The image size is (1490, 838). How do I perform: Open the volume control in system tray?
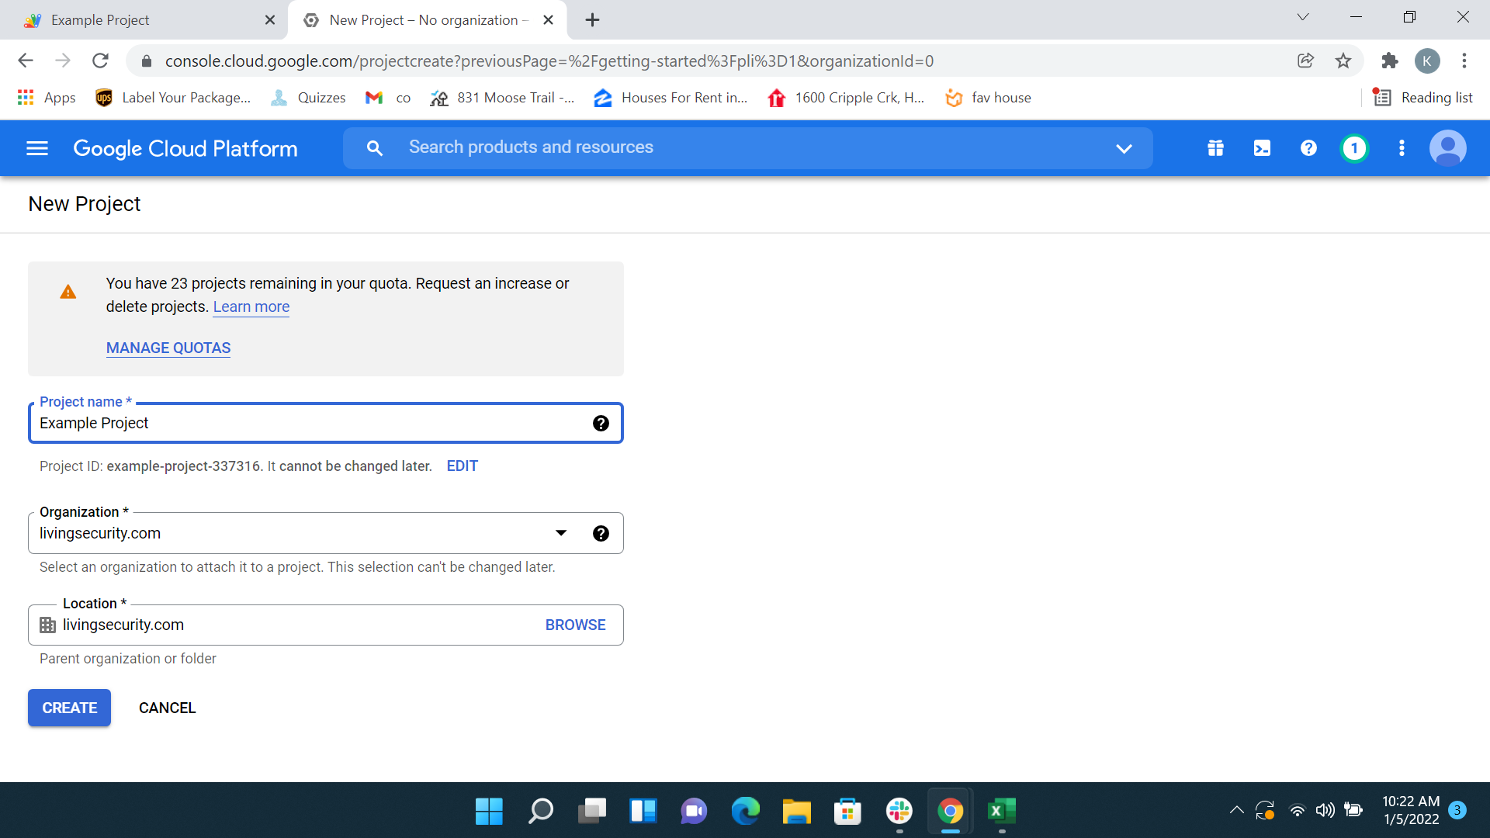tap(1325, 810)
